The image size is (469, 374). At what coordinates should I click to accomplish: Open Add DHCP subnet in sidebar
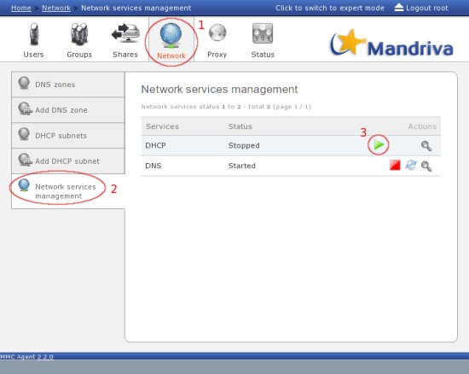click(68, 161)
